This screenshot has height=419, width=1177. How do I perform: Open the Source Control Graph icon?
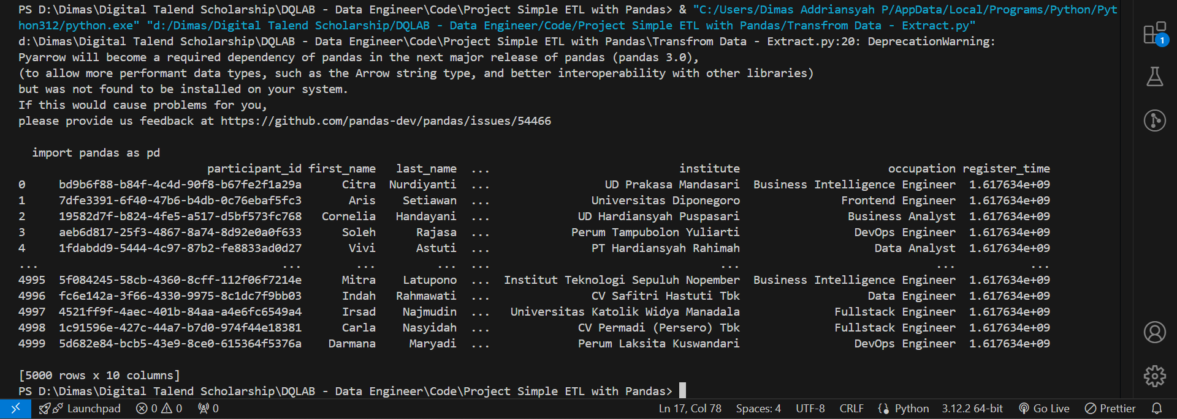(1154, 120)
